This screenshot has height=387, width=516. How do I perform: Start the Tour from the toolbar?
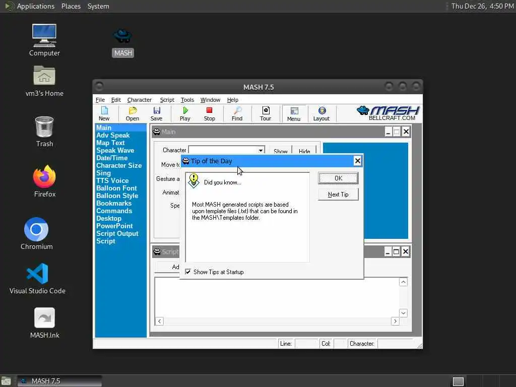[266, 114]
